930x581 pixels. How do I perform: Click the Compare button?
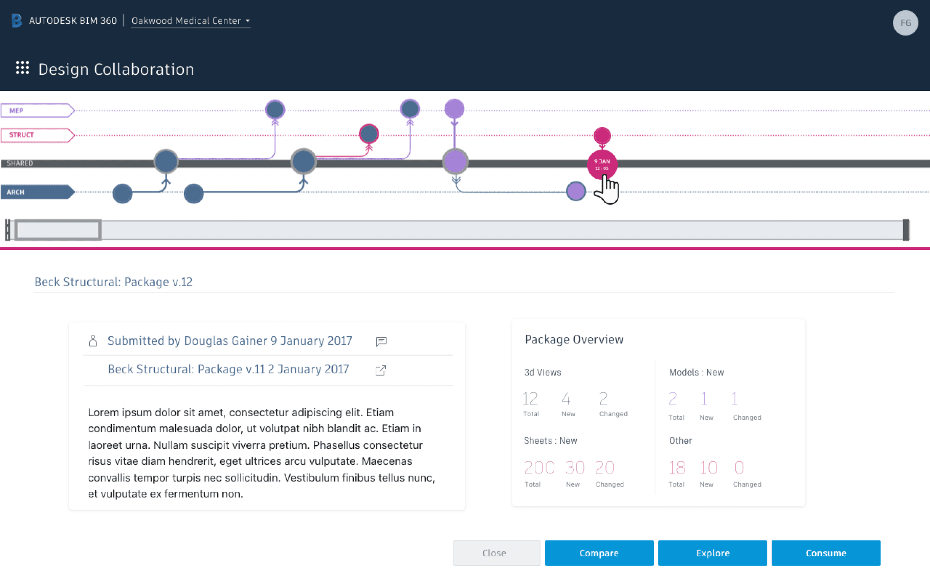599,553
